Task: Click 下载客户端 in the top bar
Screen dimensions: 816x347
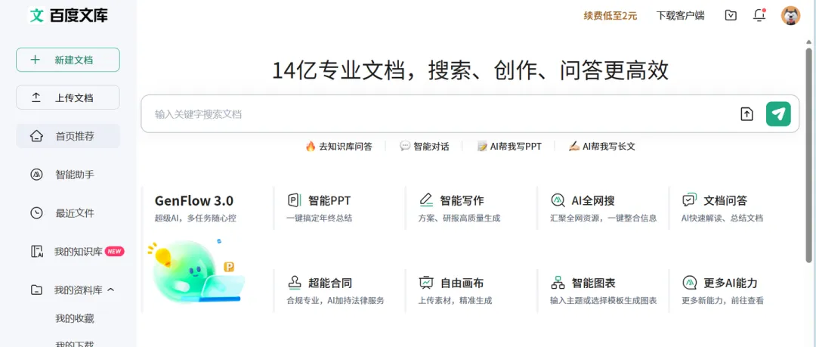Action: (x=680, y=16)
